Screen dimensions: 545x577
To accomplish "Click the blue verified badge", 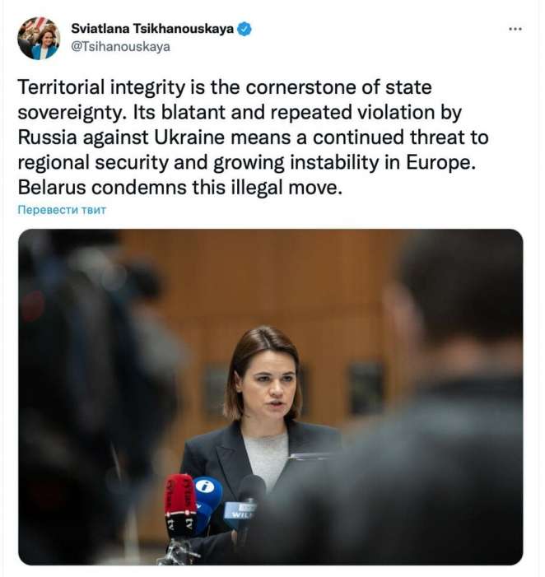I will click(245, 29).
